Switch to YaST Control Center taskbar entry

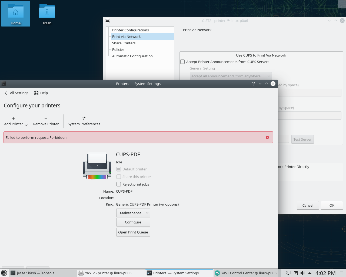click(x=247, y=273)
